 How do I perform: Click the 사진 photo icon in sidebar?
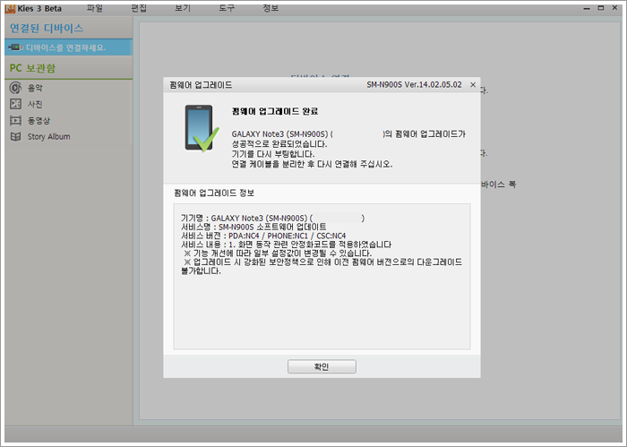[x=15, y=104]
